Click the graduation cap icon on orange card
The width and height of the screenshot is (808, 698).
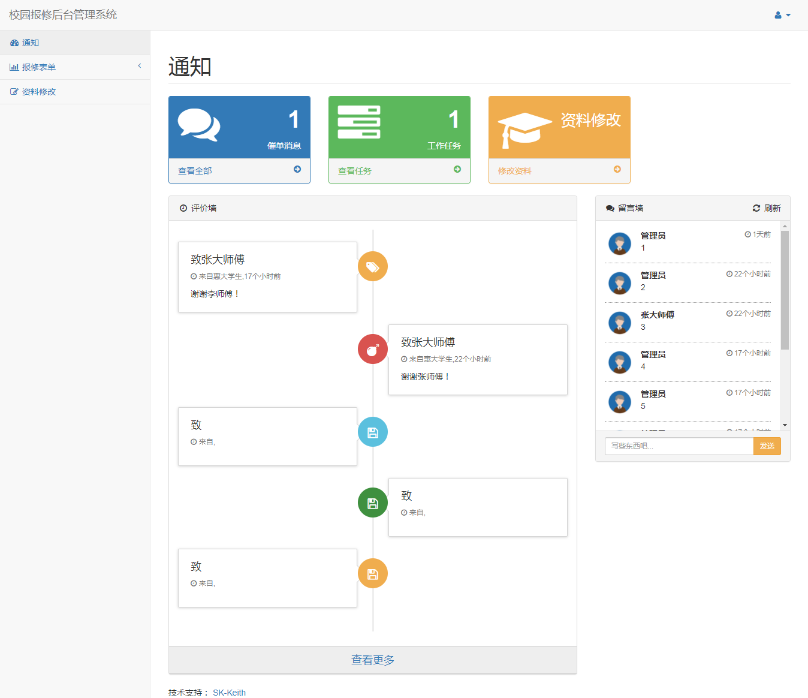[525, 130]
